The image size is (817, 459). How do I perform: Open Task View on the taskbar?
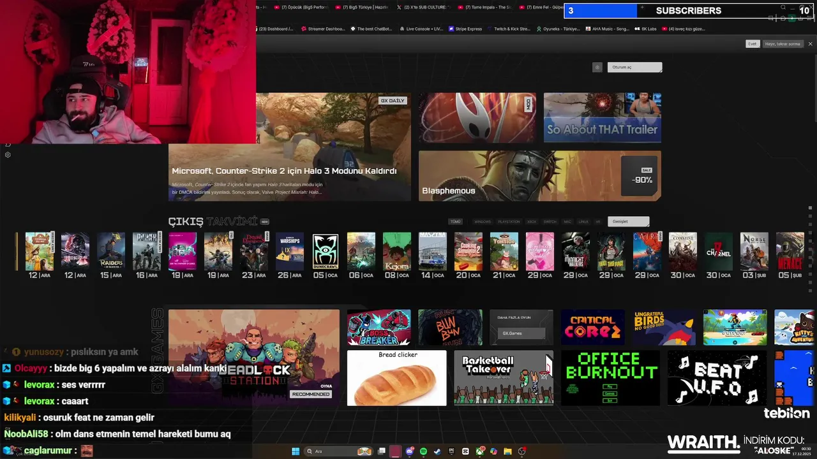(382, 451)
